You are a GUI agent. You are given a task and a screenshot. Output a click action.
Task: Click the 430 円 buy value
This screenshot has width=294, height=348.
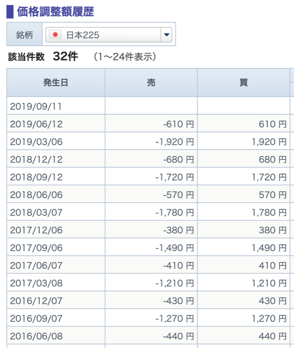coord(273,301)
